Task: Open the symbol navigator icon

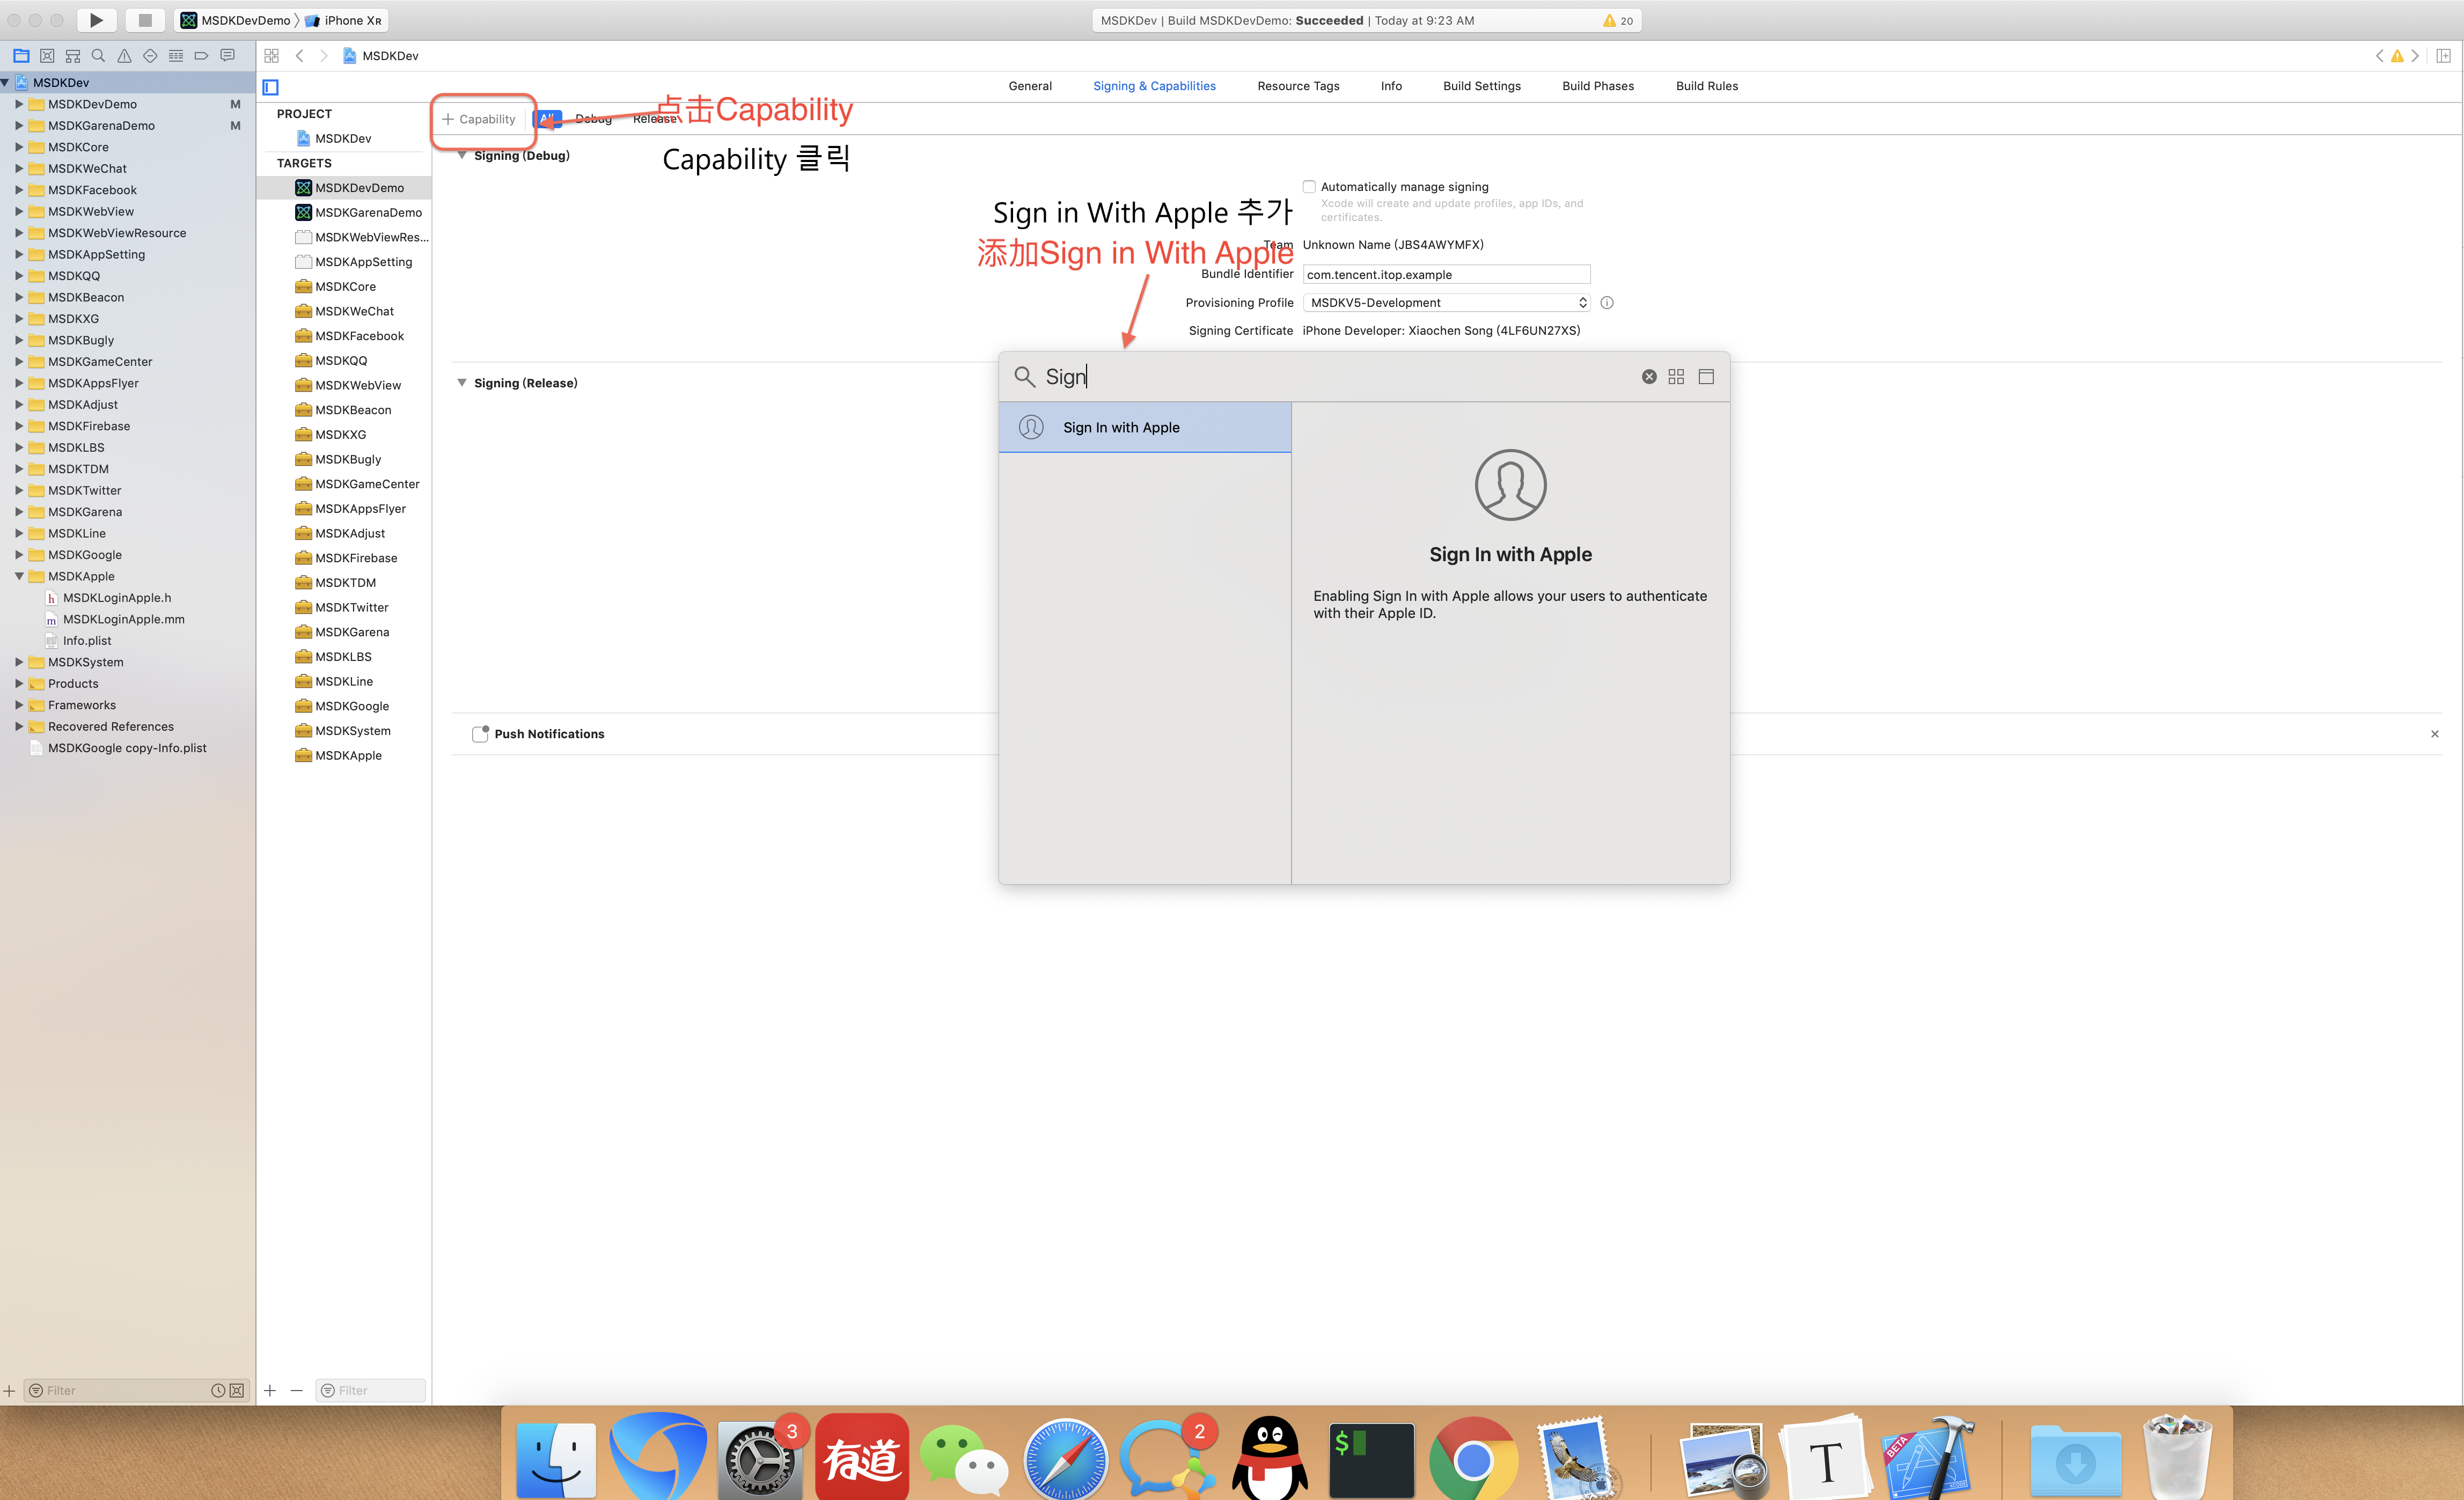Action: point(73,56)
